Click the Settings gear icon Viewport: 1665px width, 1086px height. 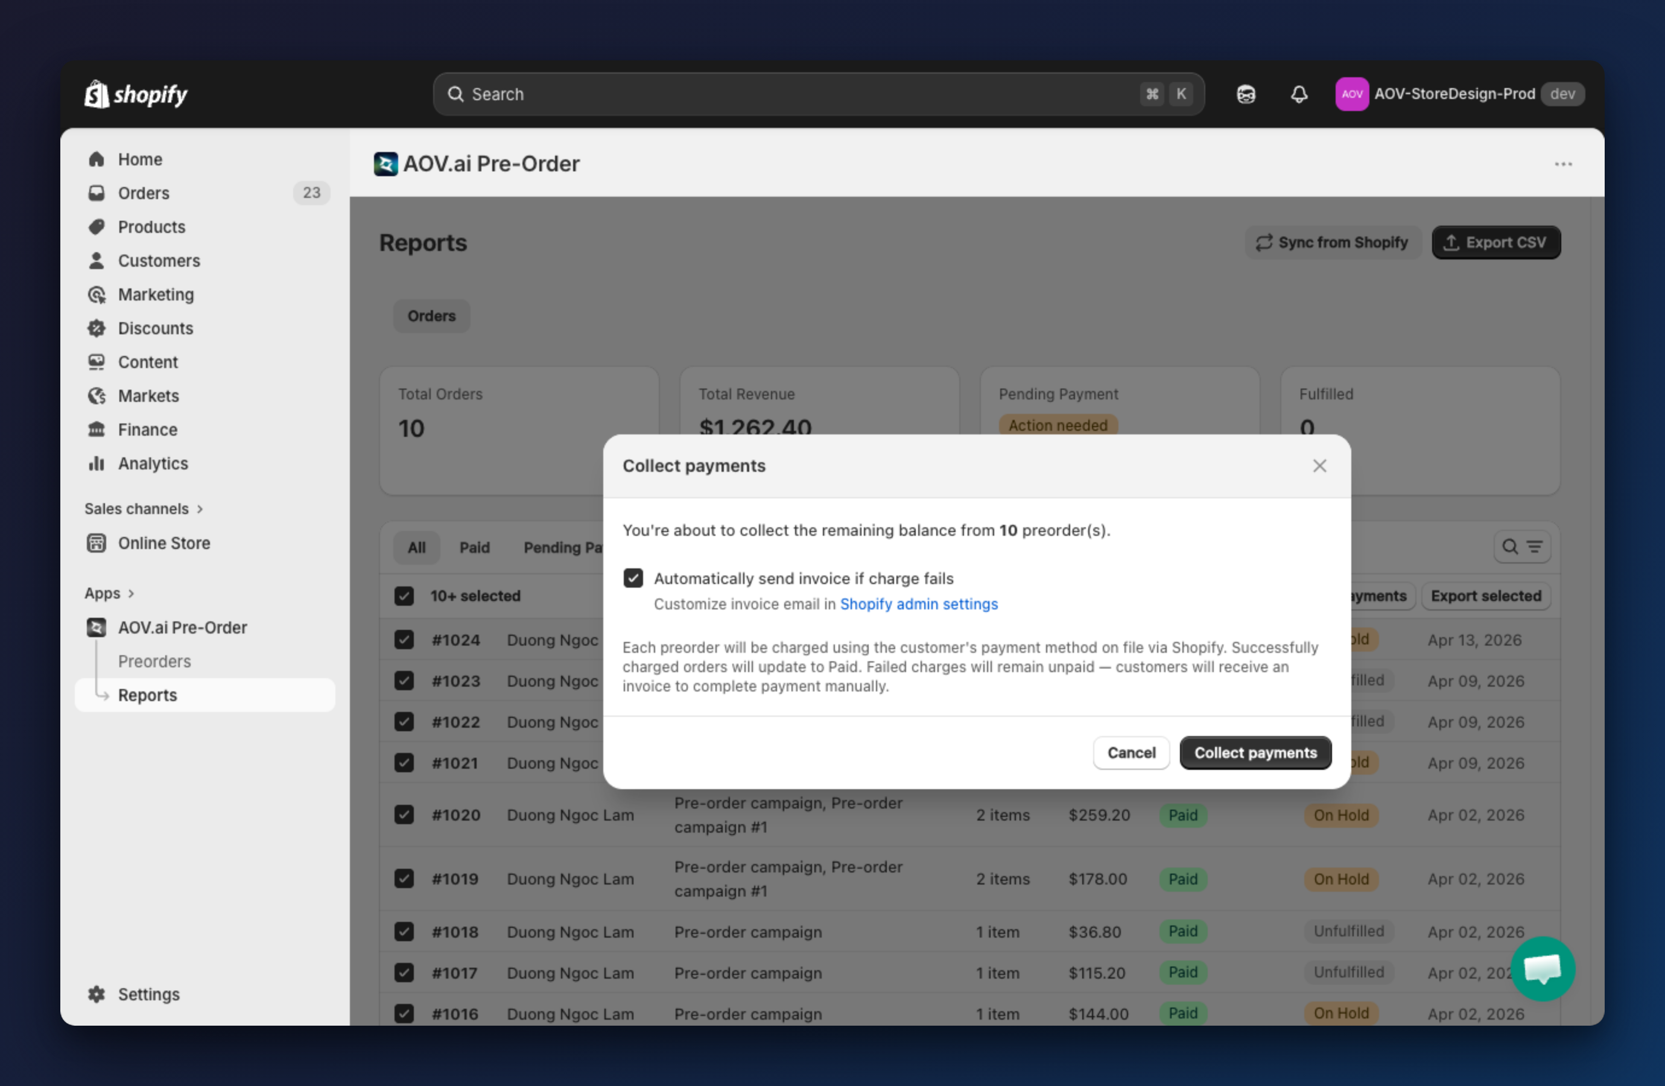97,994
